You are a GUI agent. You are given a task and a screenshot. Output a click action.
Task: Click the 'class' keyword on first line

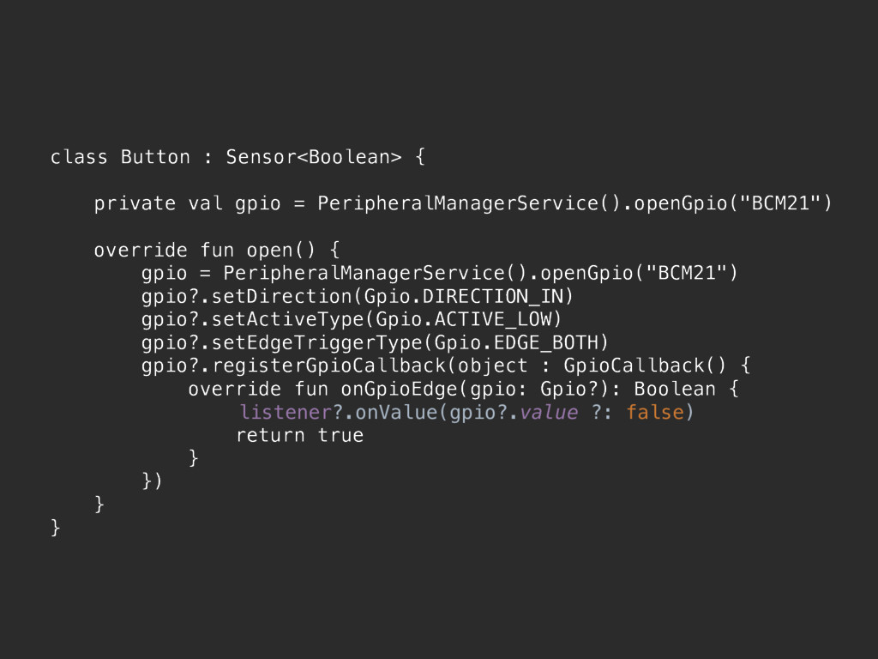tap(78, 157)
